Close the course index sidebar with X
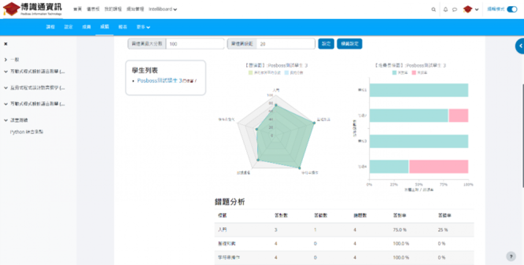524x265 pixels. pos(6,44)
